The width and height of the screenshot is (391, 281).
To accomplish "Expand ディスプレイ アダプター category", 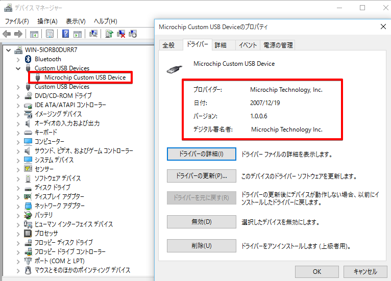I will [x=18, y=197].
